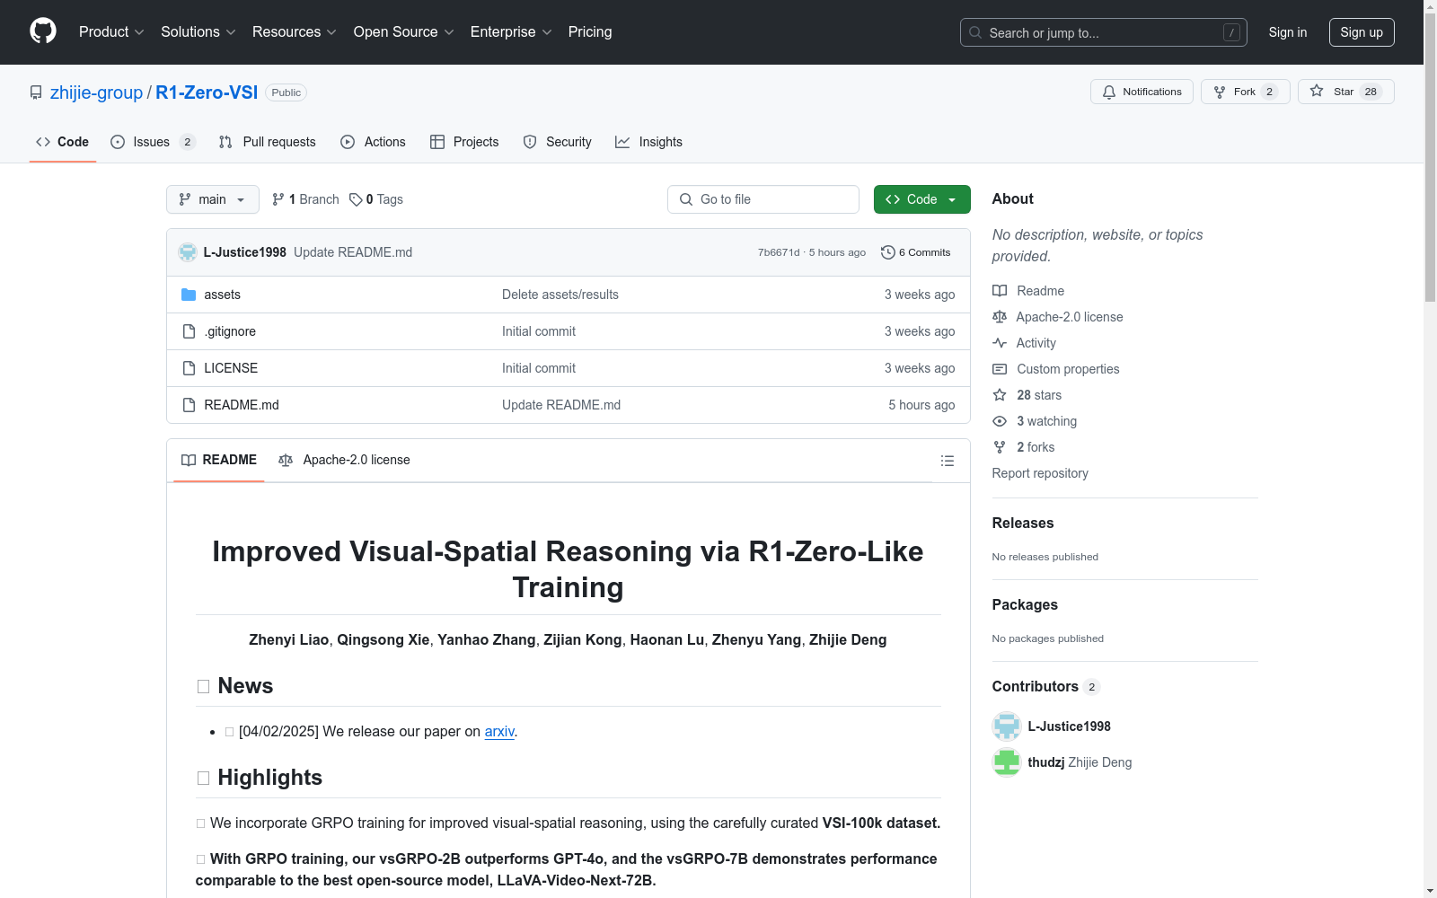
Task: Switch to the Insights tab
Action: (x=649, y=142)
